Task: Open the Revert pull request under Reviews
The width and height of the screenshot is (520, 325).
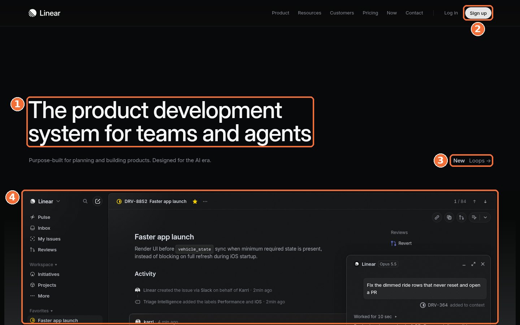Action: point(401,243)
